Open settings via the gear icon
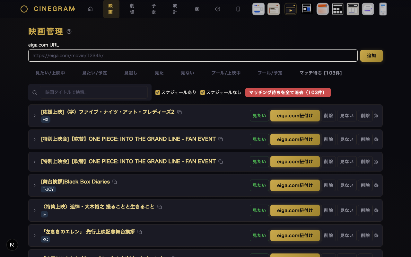Image resolution: width=411 pixels, height=257 pixels. tap(197, 9)
